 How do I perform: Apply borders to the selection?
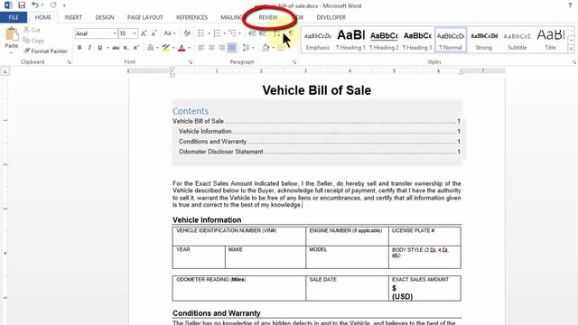coord(281,48)
